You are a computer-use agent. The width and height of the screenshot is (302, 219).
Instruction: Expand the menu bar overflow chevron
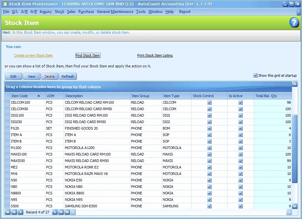tap(299, 12)
